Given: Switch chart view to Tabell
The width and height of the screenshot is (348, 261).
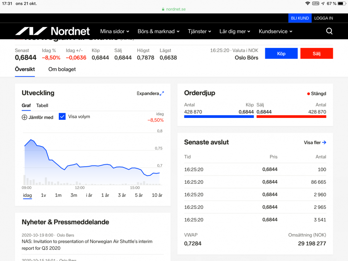Looking at the screenshot, I should click(42, 106).
